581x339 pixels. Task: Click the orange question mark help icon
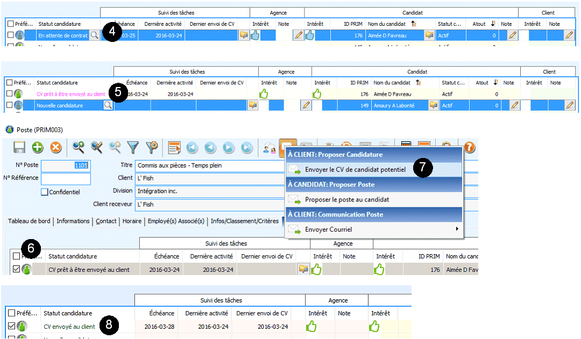click(x=469, y=147)
